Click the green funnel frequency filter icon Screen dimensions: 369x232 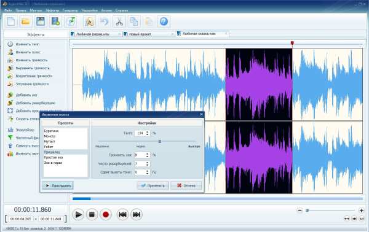click(x=10, y=137)
